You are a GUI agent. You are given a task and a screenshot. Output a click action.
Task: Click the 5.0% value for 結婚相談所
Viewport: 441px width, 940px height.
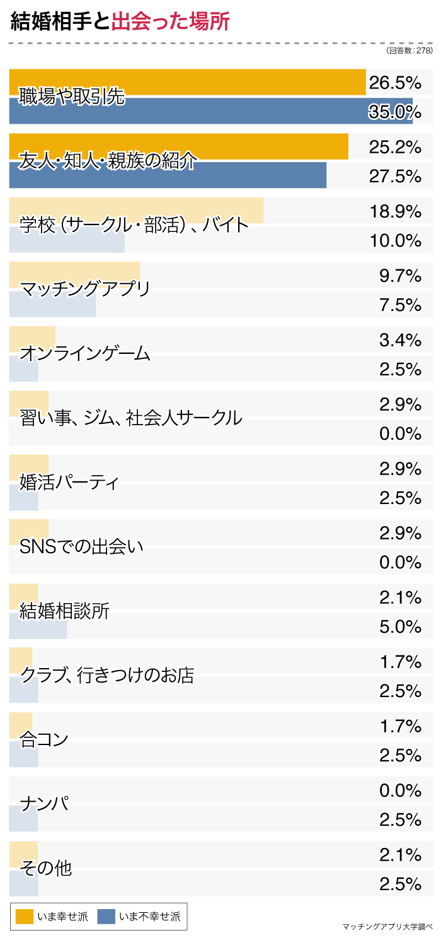click(x=400, y=626)
